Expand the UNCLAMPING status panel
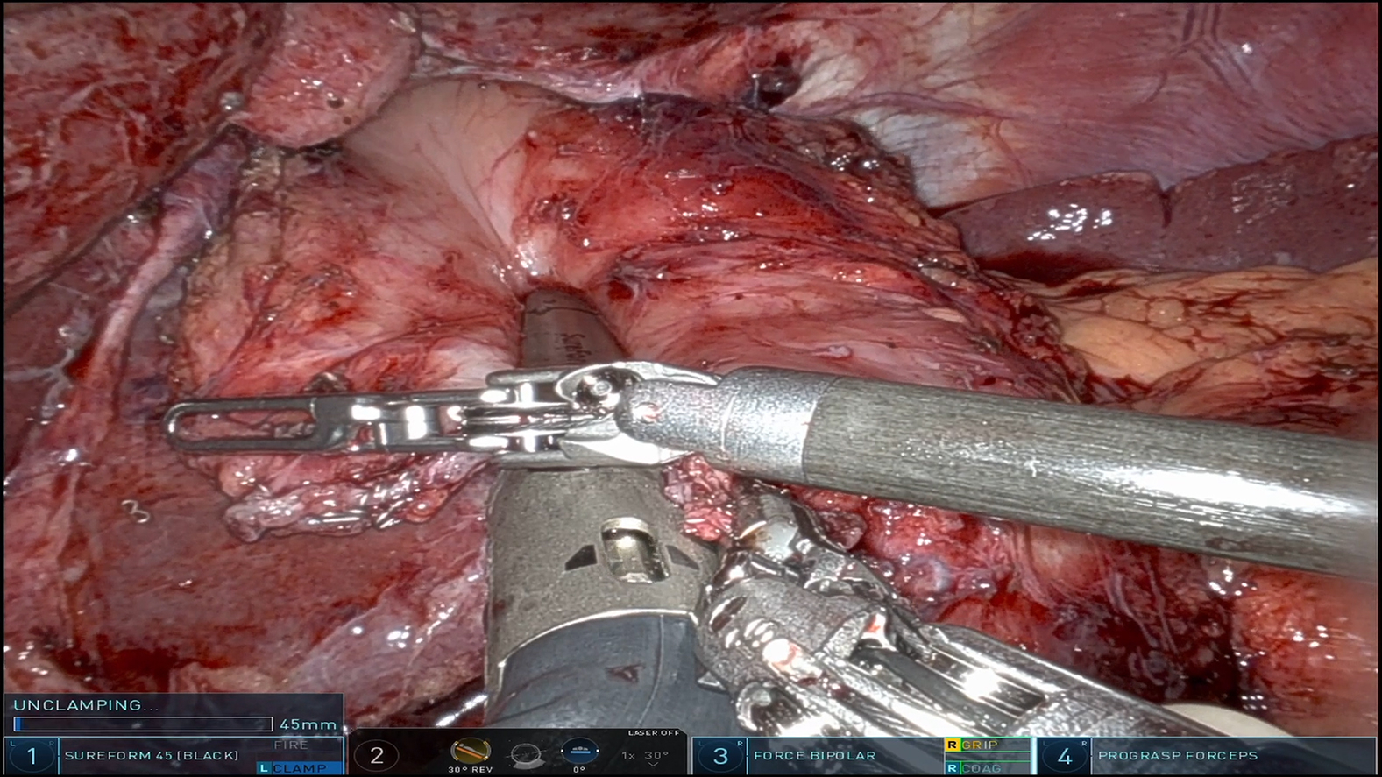Image resolution: width=1382 pixels, height=777 pixels. 174,715
